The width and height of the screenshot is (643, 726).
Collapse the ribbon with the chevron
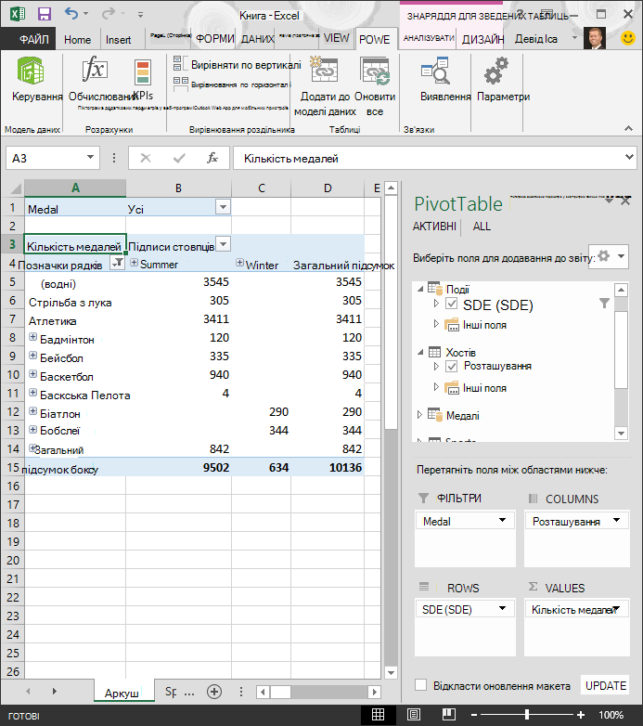point(628,129)
